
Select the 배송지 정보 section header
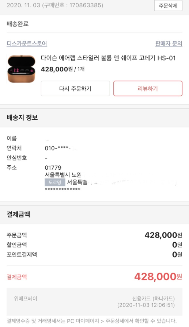(22, 118)
